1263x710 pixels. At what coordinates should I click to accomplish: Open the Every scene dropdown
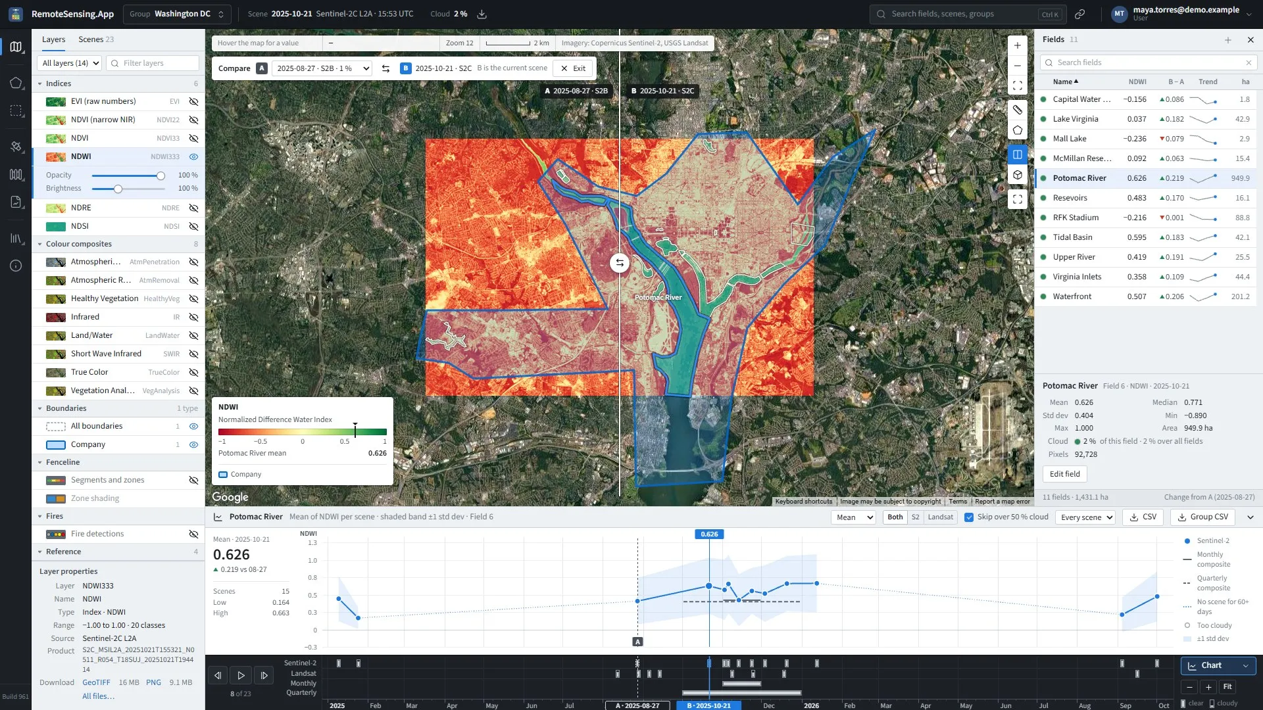coord(1085,517)
